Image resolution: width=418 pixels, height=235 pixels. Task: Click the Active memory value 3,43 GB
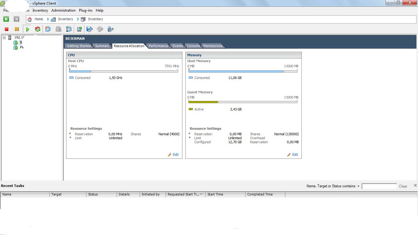236,109
